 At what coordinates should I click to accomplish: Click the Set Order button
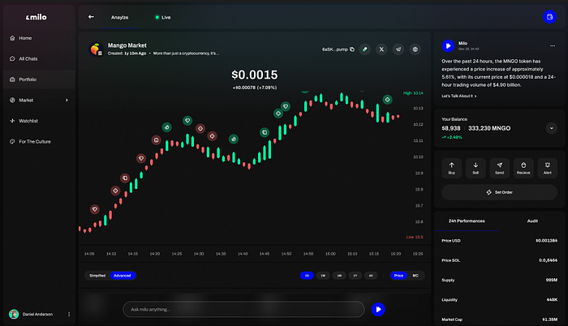point(499,192)
